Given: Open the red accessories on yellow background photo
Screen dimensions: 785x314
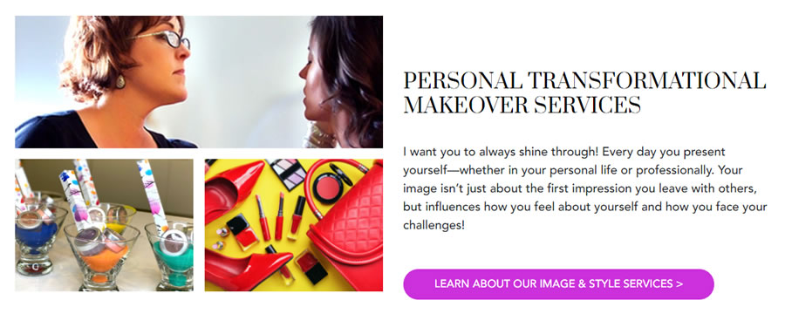Looking at the screenshot, I should [294, 225].
